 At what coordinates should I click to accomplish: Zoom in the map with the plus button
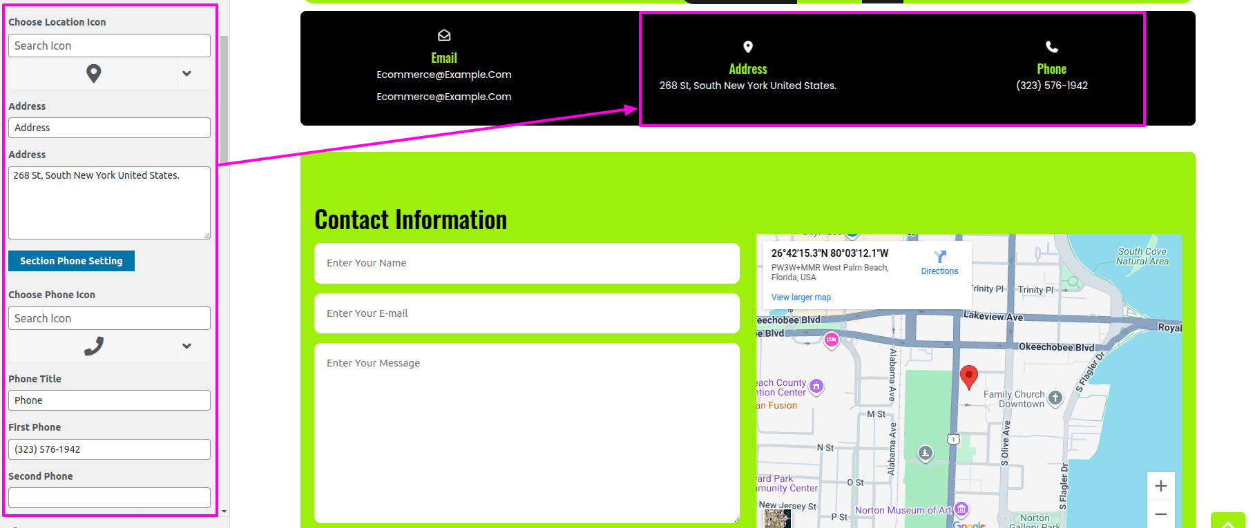(x=1161, y=486)
